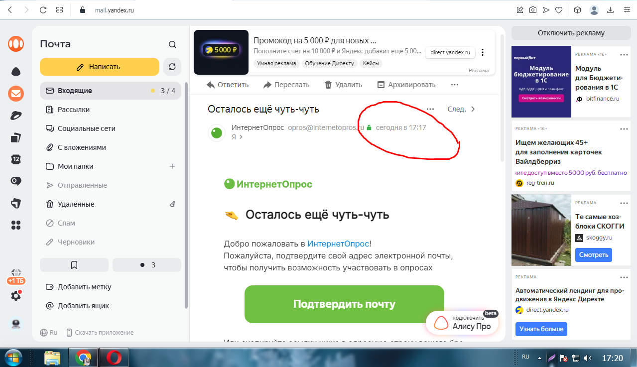Go back using browser back arrow
637x367 pixels.
tap(11, 10)
